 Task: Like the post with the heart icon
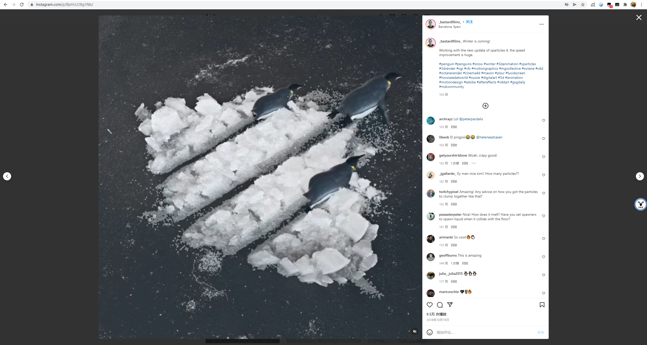click(x=430, y=305)
